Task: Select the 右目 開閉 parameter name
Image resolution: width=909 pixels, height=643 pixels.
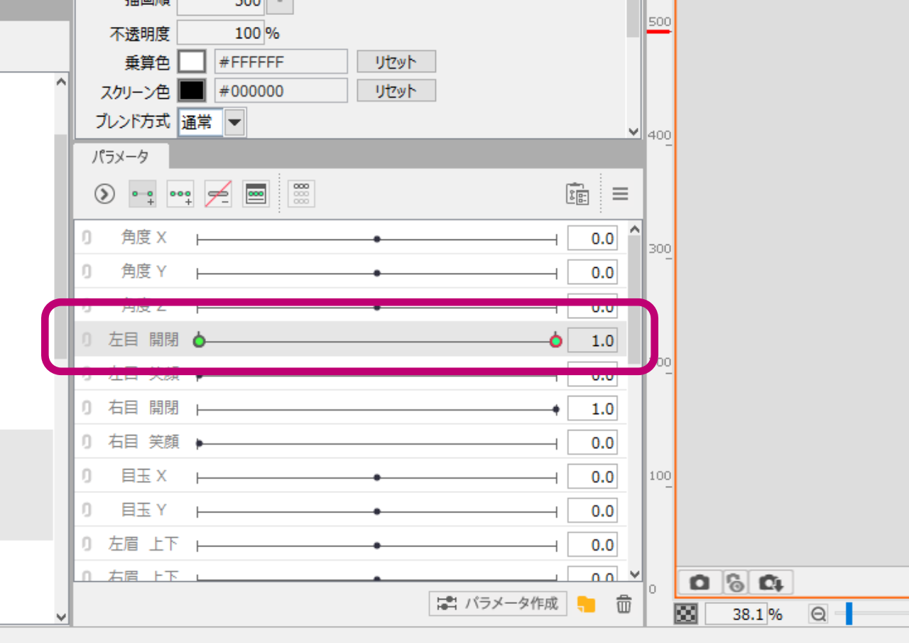Action: tap(143, 409)
